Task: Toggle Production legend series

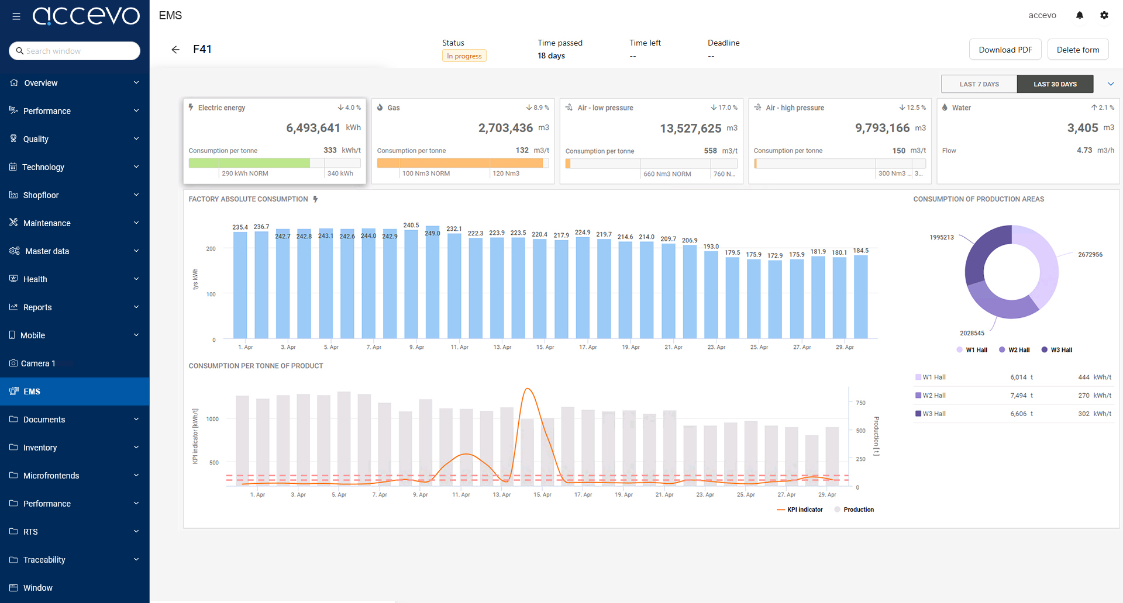Action: click(x=855, y=510)
